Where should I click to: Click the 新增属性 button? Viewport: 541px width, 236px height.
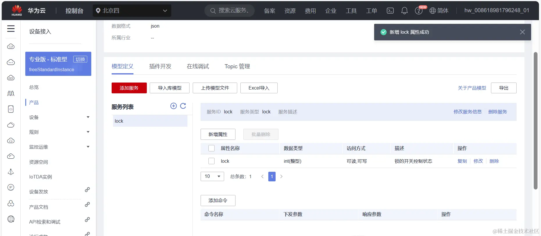click(x=218, y=134)
